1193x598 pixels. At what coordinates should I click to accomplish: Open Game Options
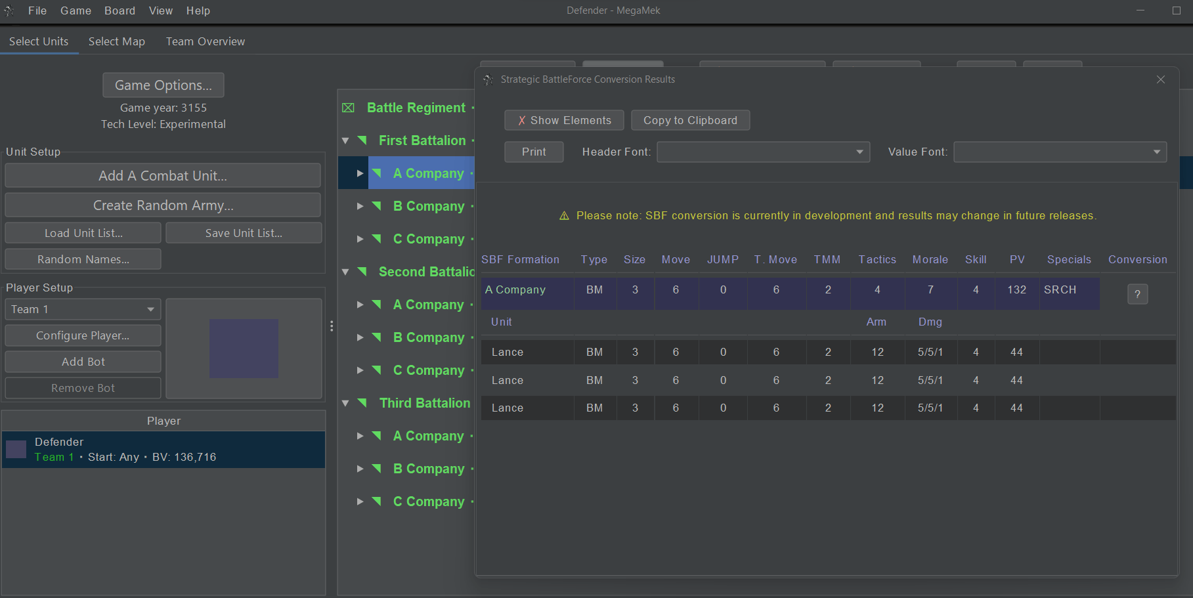pyautogui.click(x=163, y=85)
